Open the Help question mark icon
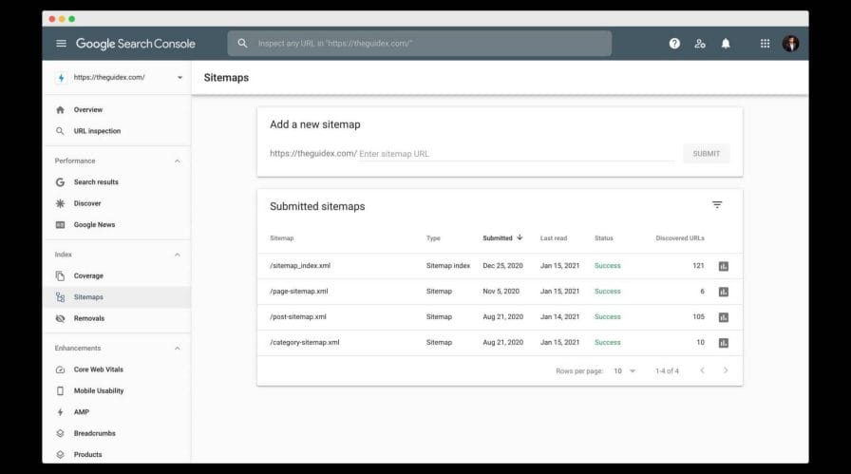851x474 pixels. (x=674, y=44)
